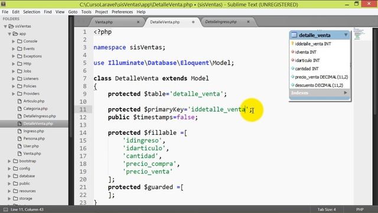Open DetalleIngreso.php in the sidebar
Screen dimensions: 378x213
click(x=40, y=116)
